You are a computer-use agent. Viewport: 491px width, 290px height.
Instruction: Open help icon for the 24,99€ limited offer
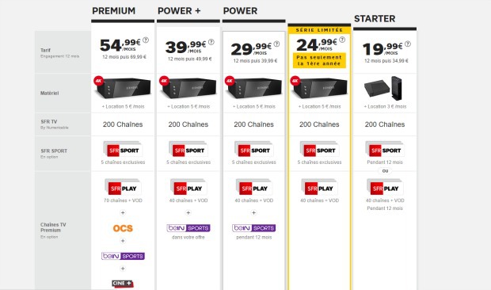pos(342,40)
